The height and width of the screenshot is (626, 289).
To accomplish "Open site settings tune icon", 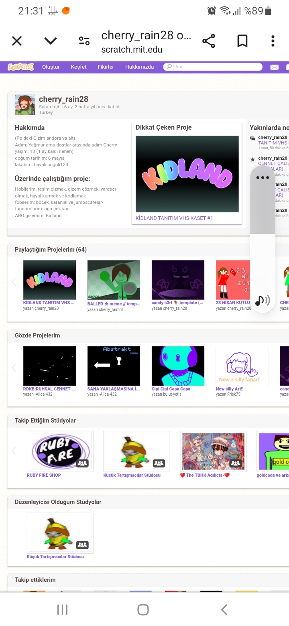I will pos(84,41).
